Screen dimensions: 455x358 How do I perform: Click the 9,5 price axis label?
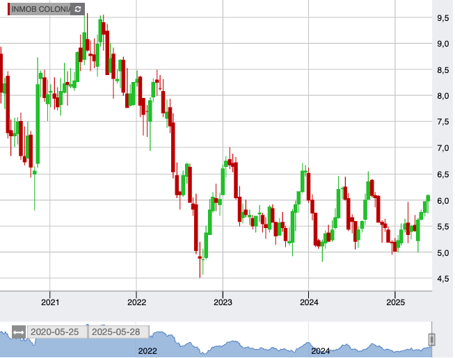(442, 18)
